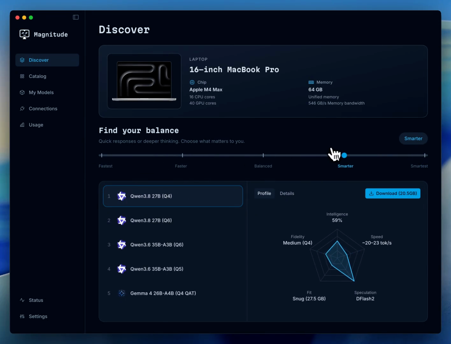Viewport: 451px width, 344px height.
Task: Click the Qwen logo of Qwen3.6 35B-A3B (Q6)
Action: 122,245
